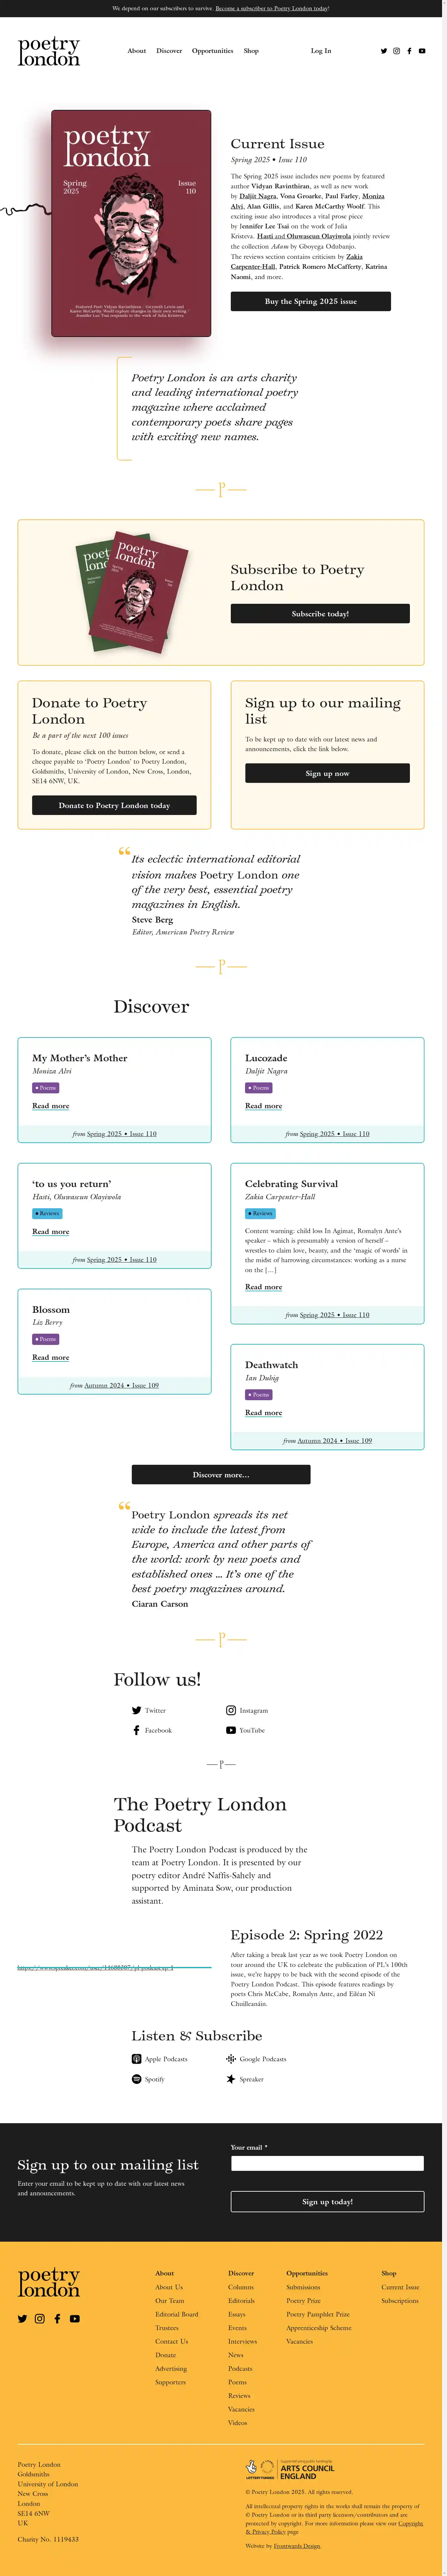Open the YouTube icon in the top header
Image resolution: width=447 pixels, height=2576 pixels.
(422, 51)
